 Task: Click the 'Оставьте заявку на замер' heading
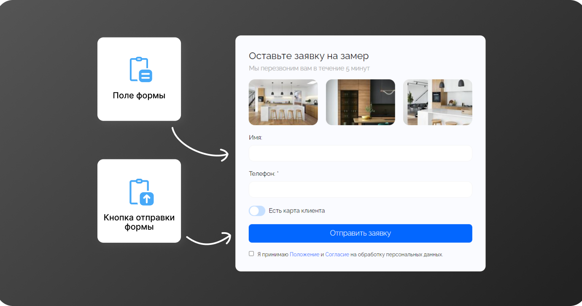(309, 56)
